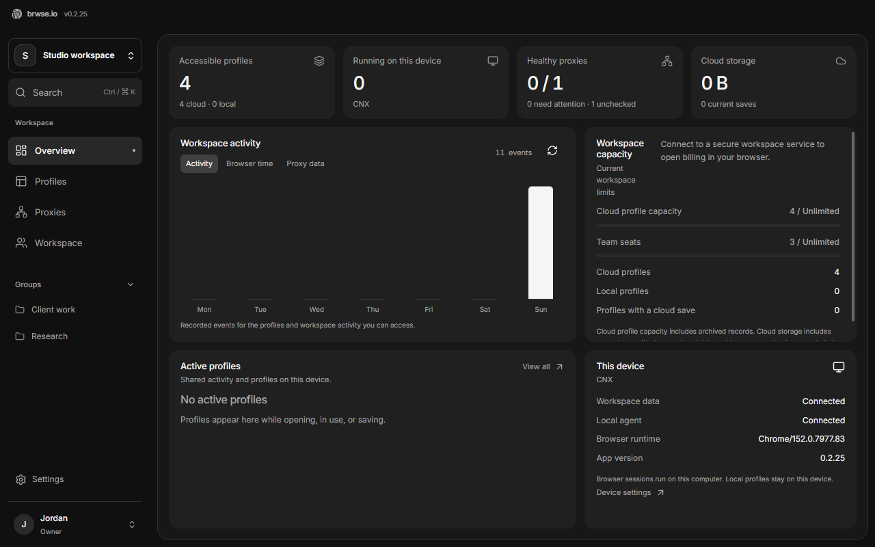Click the View all link

coord(543,366)
